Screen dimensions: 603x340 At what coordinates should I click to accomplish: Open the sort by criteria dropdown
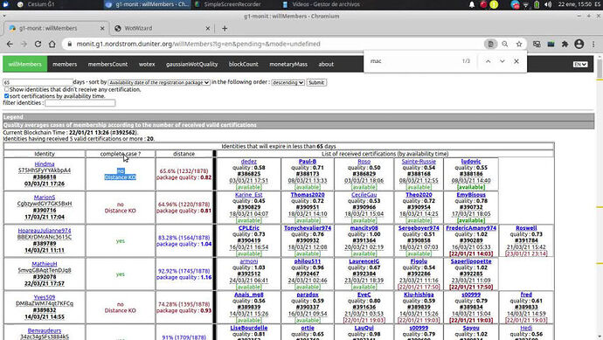[x=159, y=83]
